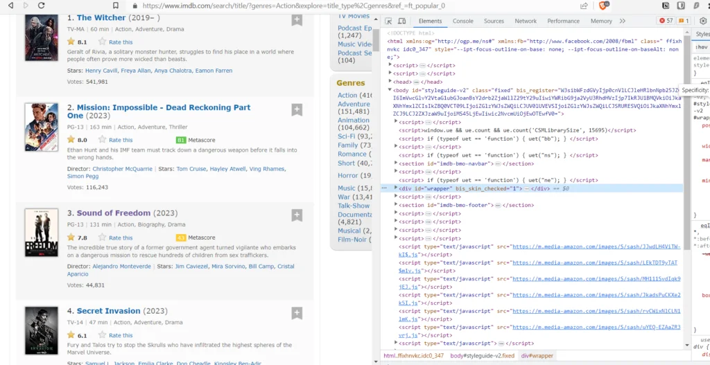Click the lock icon before the URL
The image size is (710, 365).
[135, 6]
